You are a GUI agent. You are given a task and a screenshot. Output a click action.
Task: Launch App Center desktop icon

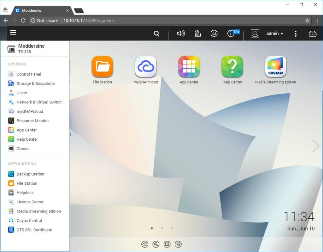pos(189,70)
